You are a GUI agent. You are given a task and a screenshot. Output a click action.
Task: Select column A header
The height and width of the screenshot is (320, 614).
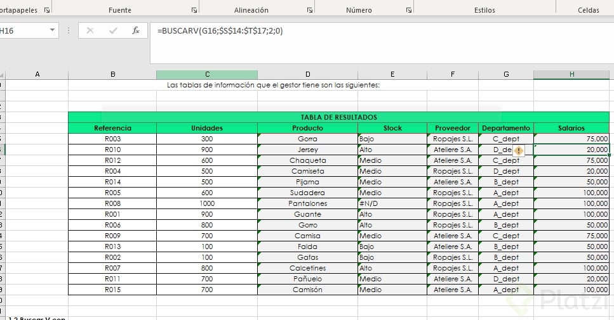(x=37, y=74)
